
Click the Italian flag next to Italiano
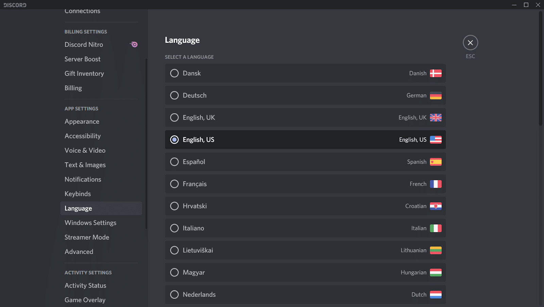[x=436, y=228]
